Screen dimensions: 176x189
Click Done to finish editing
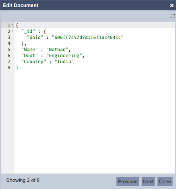click(x=165, y=182)
